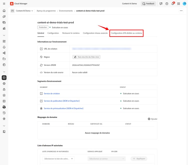The image size is (188, 165).
Task: Collapse the second sidebar section chevron
Action: 4,72
